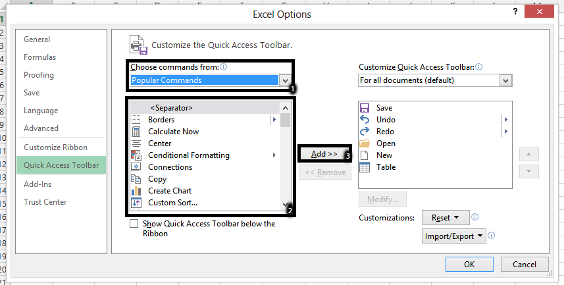564x285 pixels.
Task: Select the Connections list entry text
Action: pos(170,167)
